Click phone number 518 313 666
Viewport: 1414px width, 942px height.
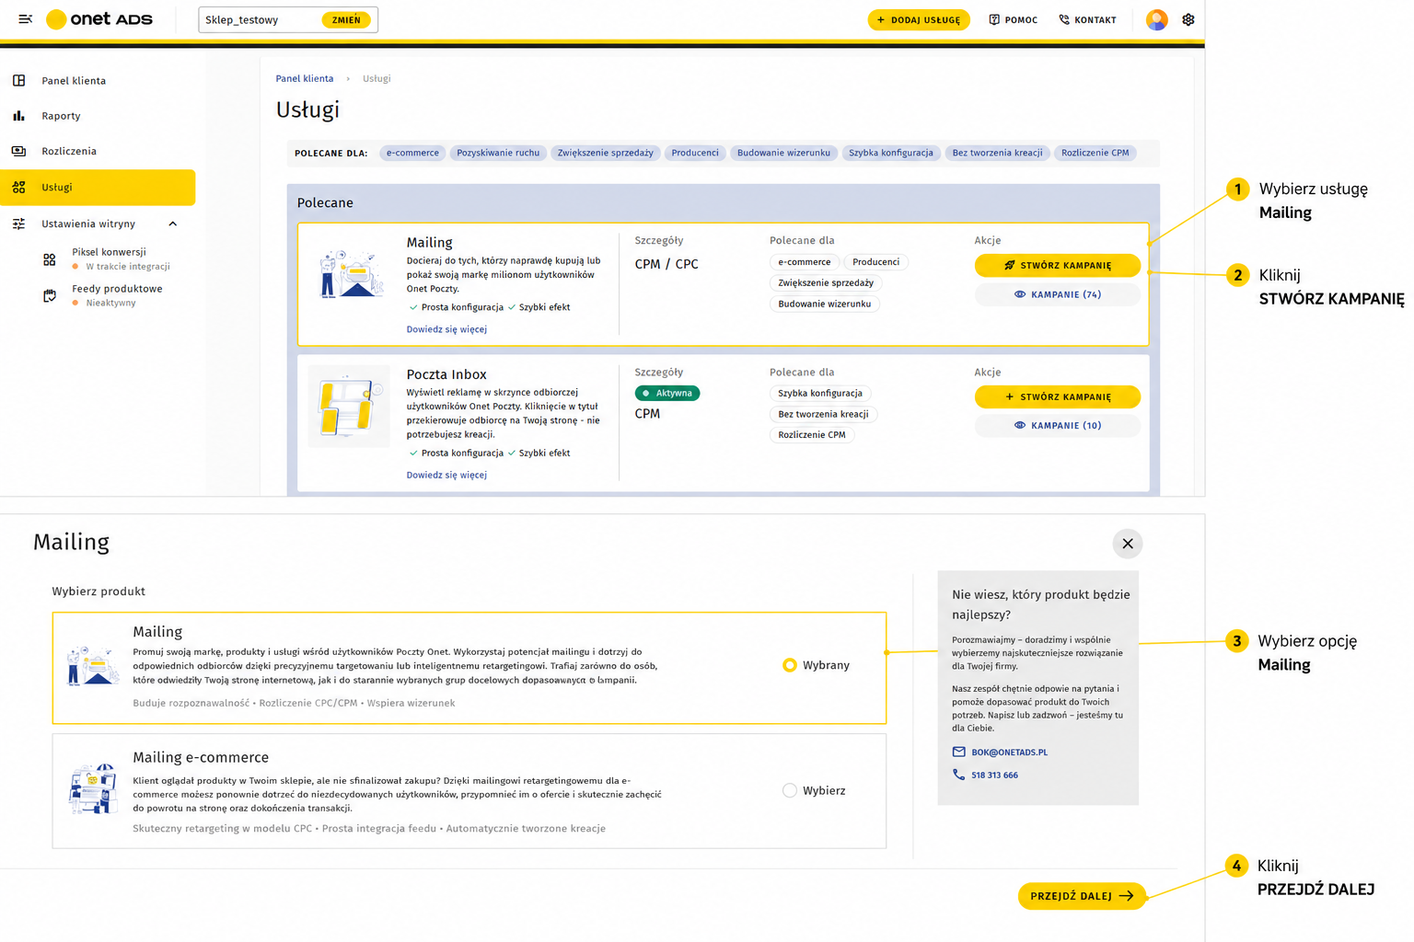click(994, 775)
